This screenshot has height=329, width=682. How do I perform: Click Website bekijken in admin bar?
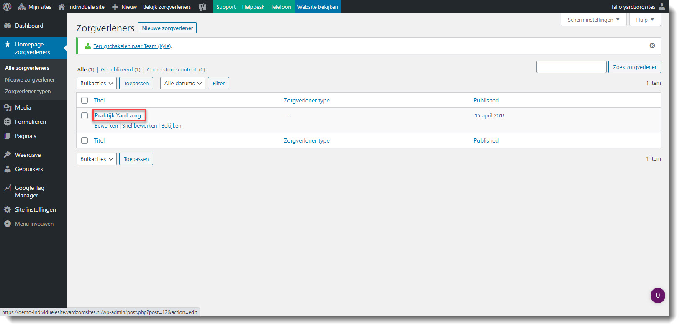click(318, 7)
